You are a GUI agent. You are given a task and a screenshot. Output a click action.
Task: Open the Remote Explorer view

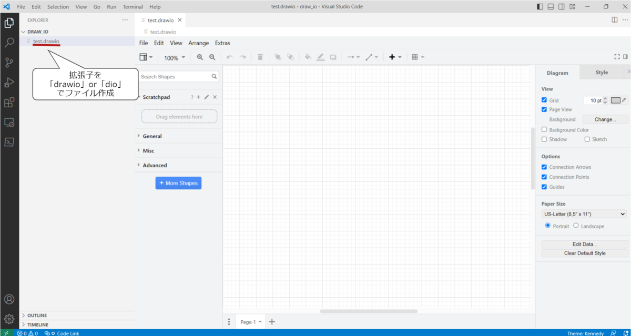[9, 123]
